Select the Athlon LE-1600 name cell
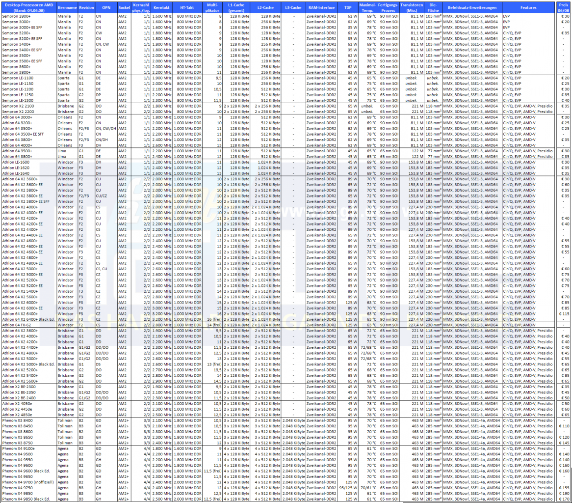The height and width of the screenshot is (503, 572). (x=29, y=162)
